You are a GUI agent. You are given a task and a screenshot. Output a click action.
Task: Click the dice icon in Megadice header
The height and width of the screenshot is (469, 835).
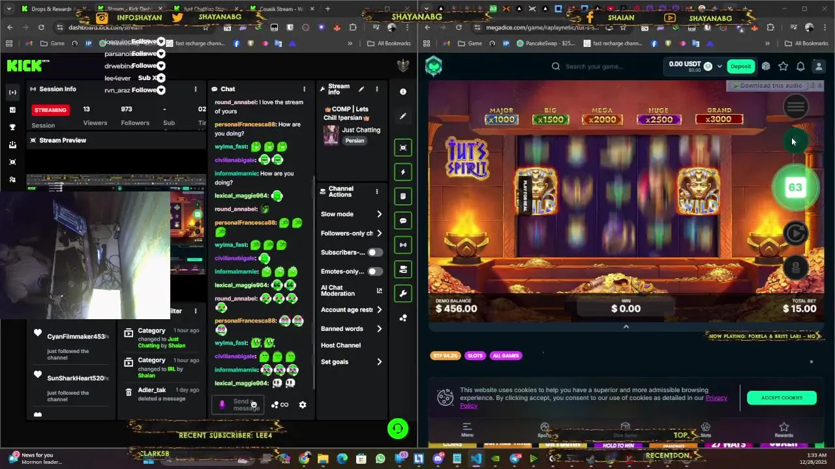766,66
